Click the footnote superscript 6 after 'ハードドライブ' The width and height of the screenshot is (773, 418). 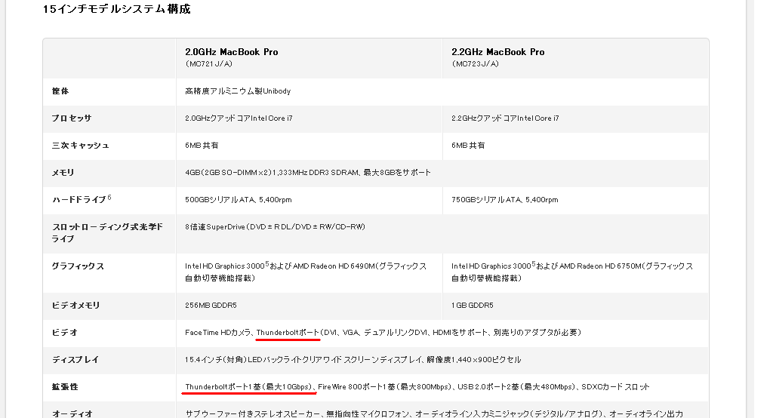point(109,197)
